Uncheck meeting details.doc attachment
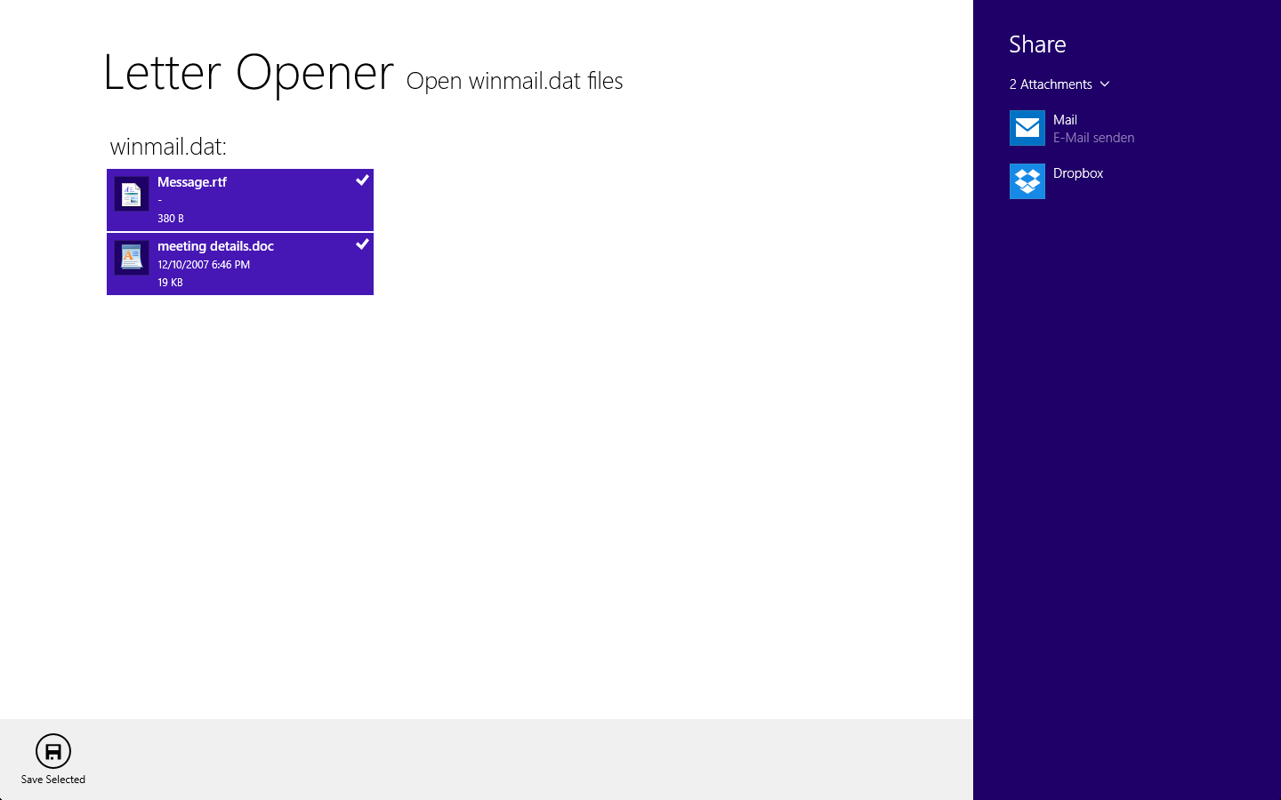Image resolution: width=1281 pixels, height=800 pixels. pyautogui.click(x=362, y=244)
